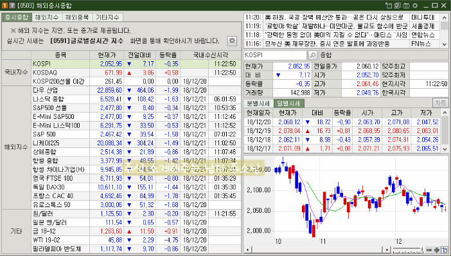The width and height of the screenshot is (451, 256).
Task: Click news list scroll down arrow
Action: tap(445, 44)
